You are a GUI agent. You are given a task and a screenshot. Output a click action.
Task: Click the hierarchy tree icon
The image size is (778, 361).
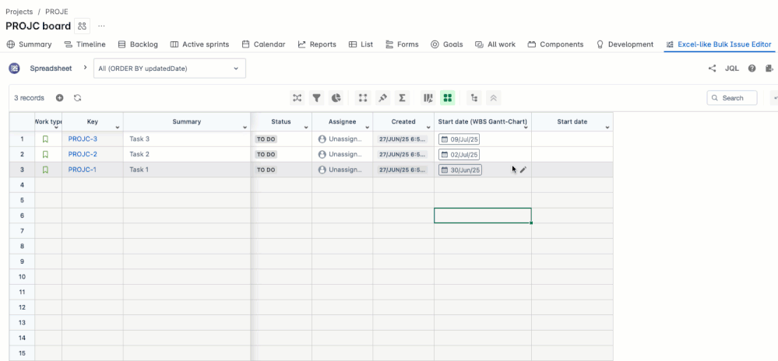point(473,98)
